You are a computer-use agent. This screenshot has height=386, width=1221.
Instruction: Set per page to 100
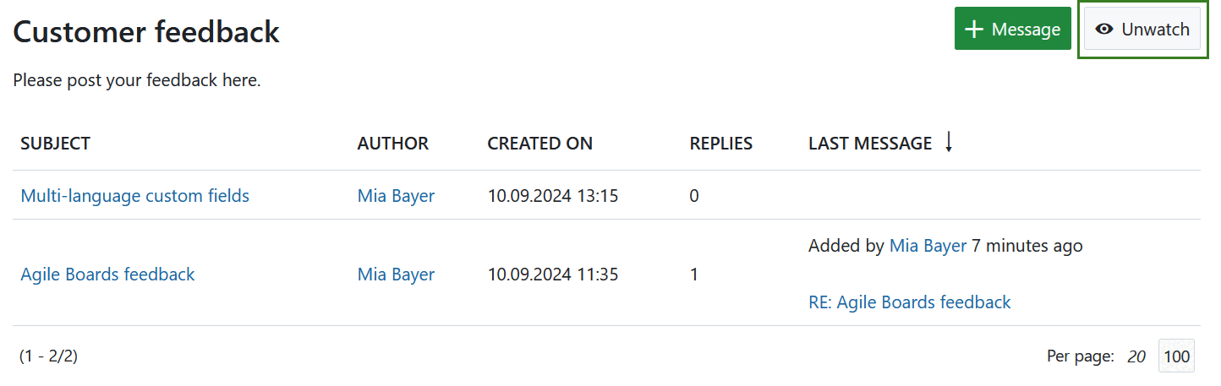[1176, 356]
